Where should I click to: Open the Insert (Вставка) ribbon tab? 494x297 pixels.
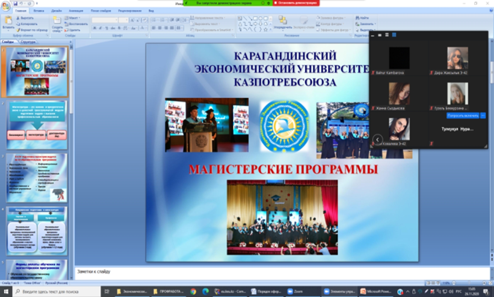(x=39, y=11)
